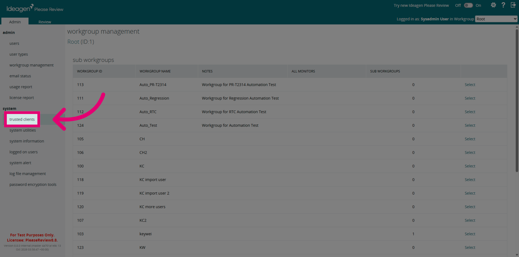Image resolution: width=519 pixels, height=257 pixels.
Task: Click the page vertical scrollbar
Action: pos(517,100)
